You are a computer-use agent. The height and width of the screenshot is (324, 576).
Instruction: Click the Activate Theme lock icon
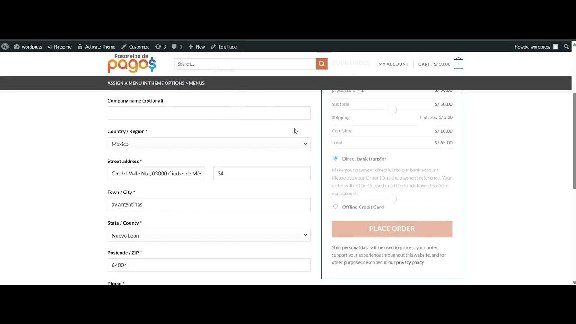click(x=80, y=47)
